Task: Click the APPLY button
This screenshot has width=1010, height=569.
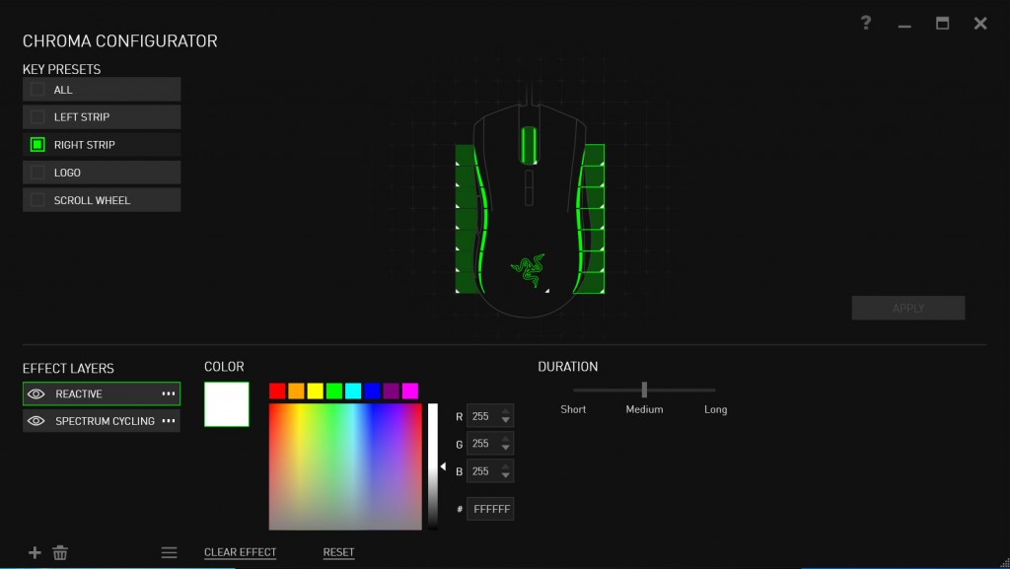Action: 908,309
